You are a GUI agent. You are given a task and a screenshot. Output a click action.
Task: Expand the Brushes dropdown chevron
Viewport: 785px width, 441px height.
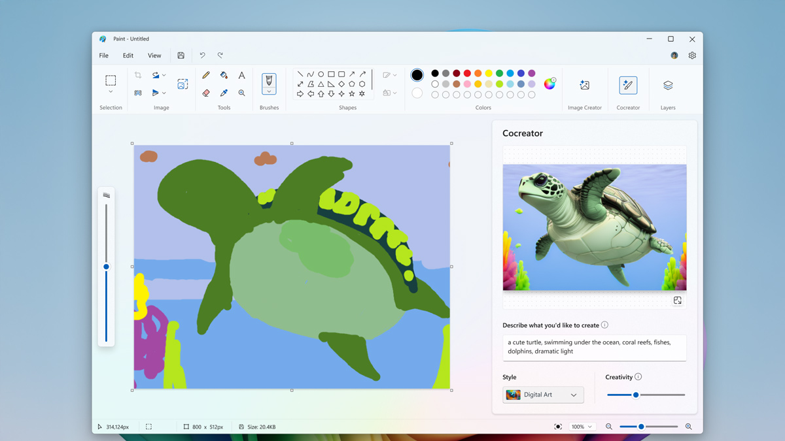click(x=269, y=91)
